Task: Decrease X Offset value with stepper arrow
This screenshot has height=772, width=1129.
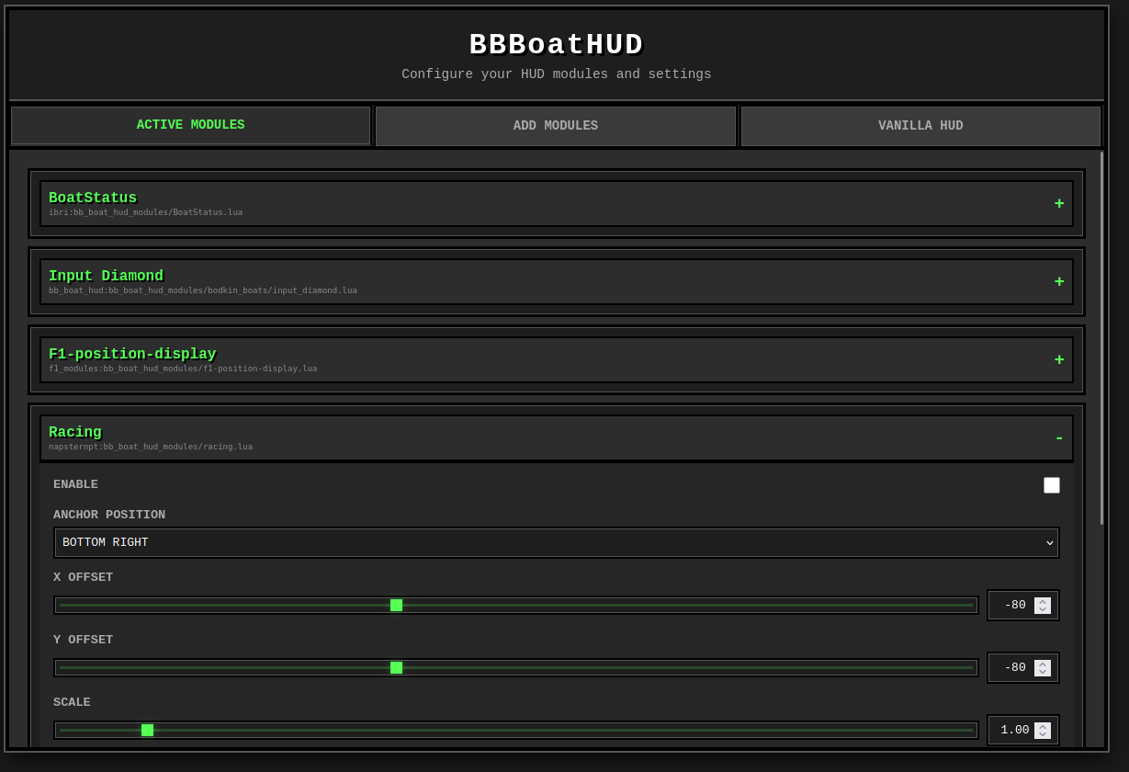Action: [x=1043, y=609]
